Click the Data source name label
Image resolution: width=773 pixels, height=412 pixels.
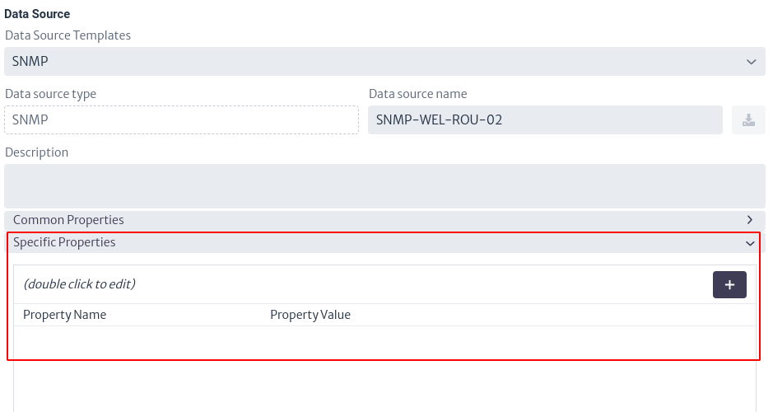(417, 94)
